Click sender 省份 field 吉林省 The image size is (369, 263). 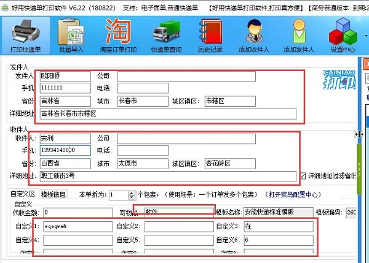click(x=65, y=101)
